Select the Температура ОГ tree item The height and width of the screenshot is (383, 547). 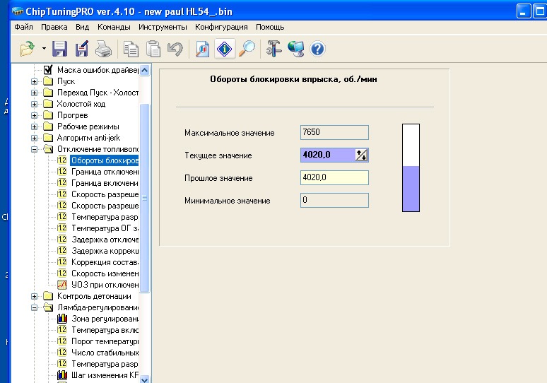click(105, 228)
